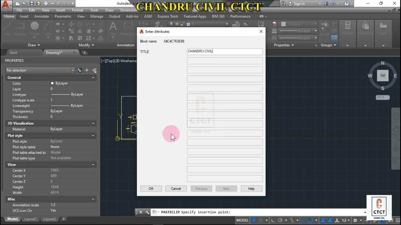
Task: Collapse the 3D Visualization section
Action: tap(93, 123)
